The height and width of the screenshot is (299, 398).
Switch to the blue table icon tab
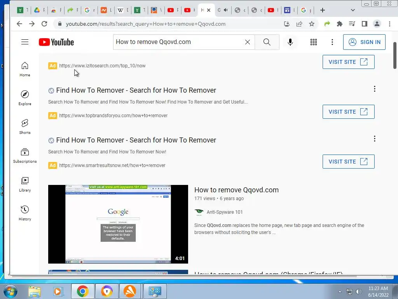(x=289, y=10)
